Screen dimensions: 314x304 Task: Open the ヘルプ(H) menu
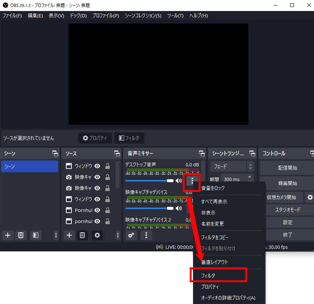coord(198,16)
